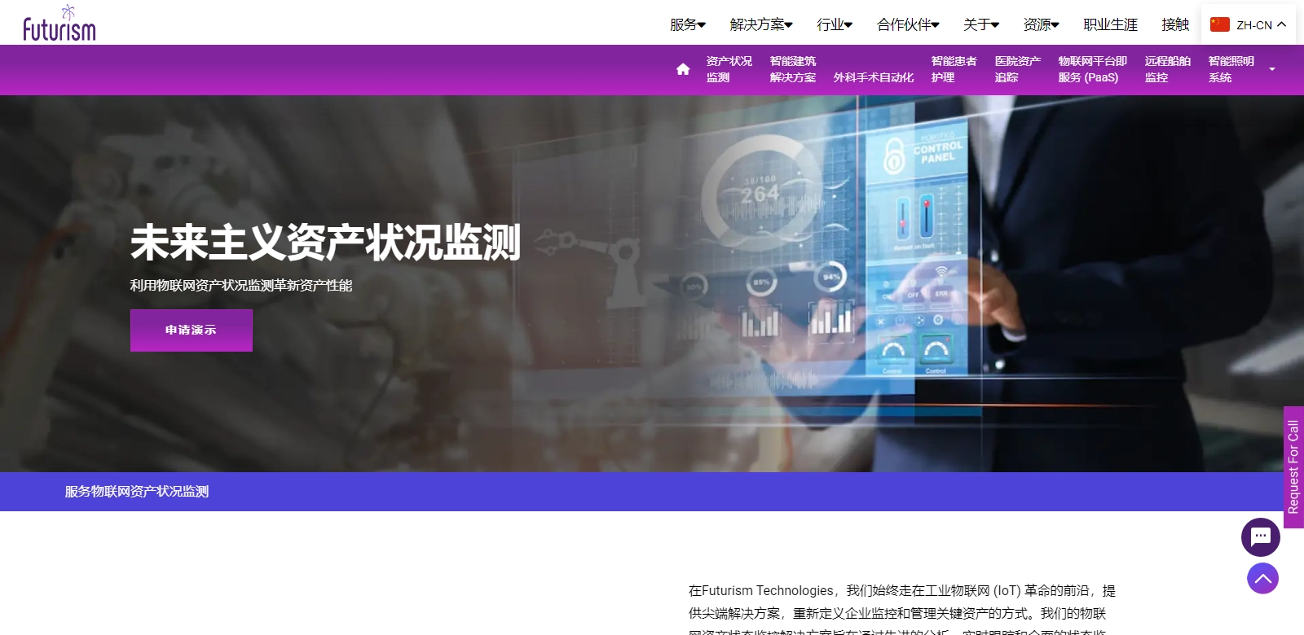Expand the purple bar overflow arrow
Image resolution: width=1304 pixels, height=635 pixels.
[x=1272, y=69]
